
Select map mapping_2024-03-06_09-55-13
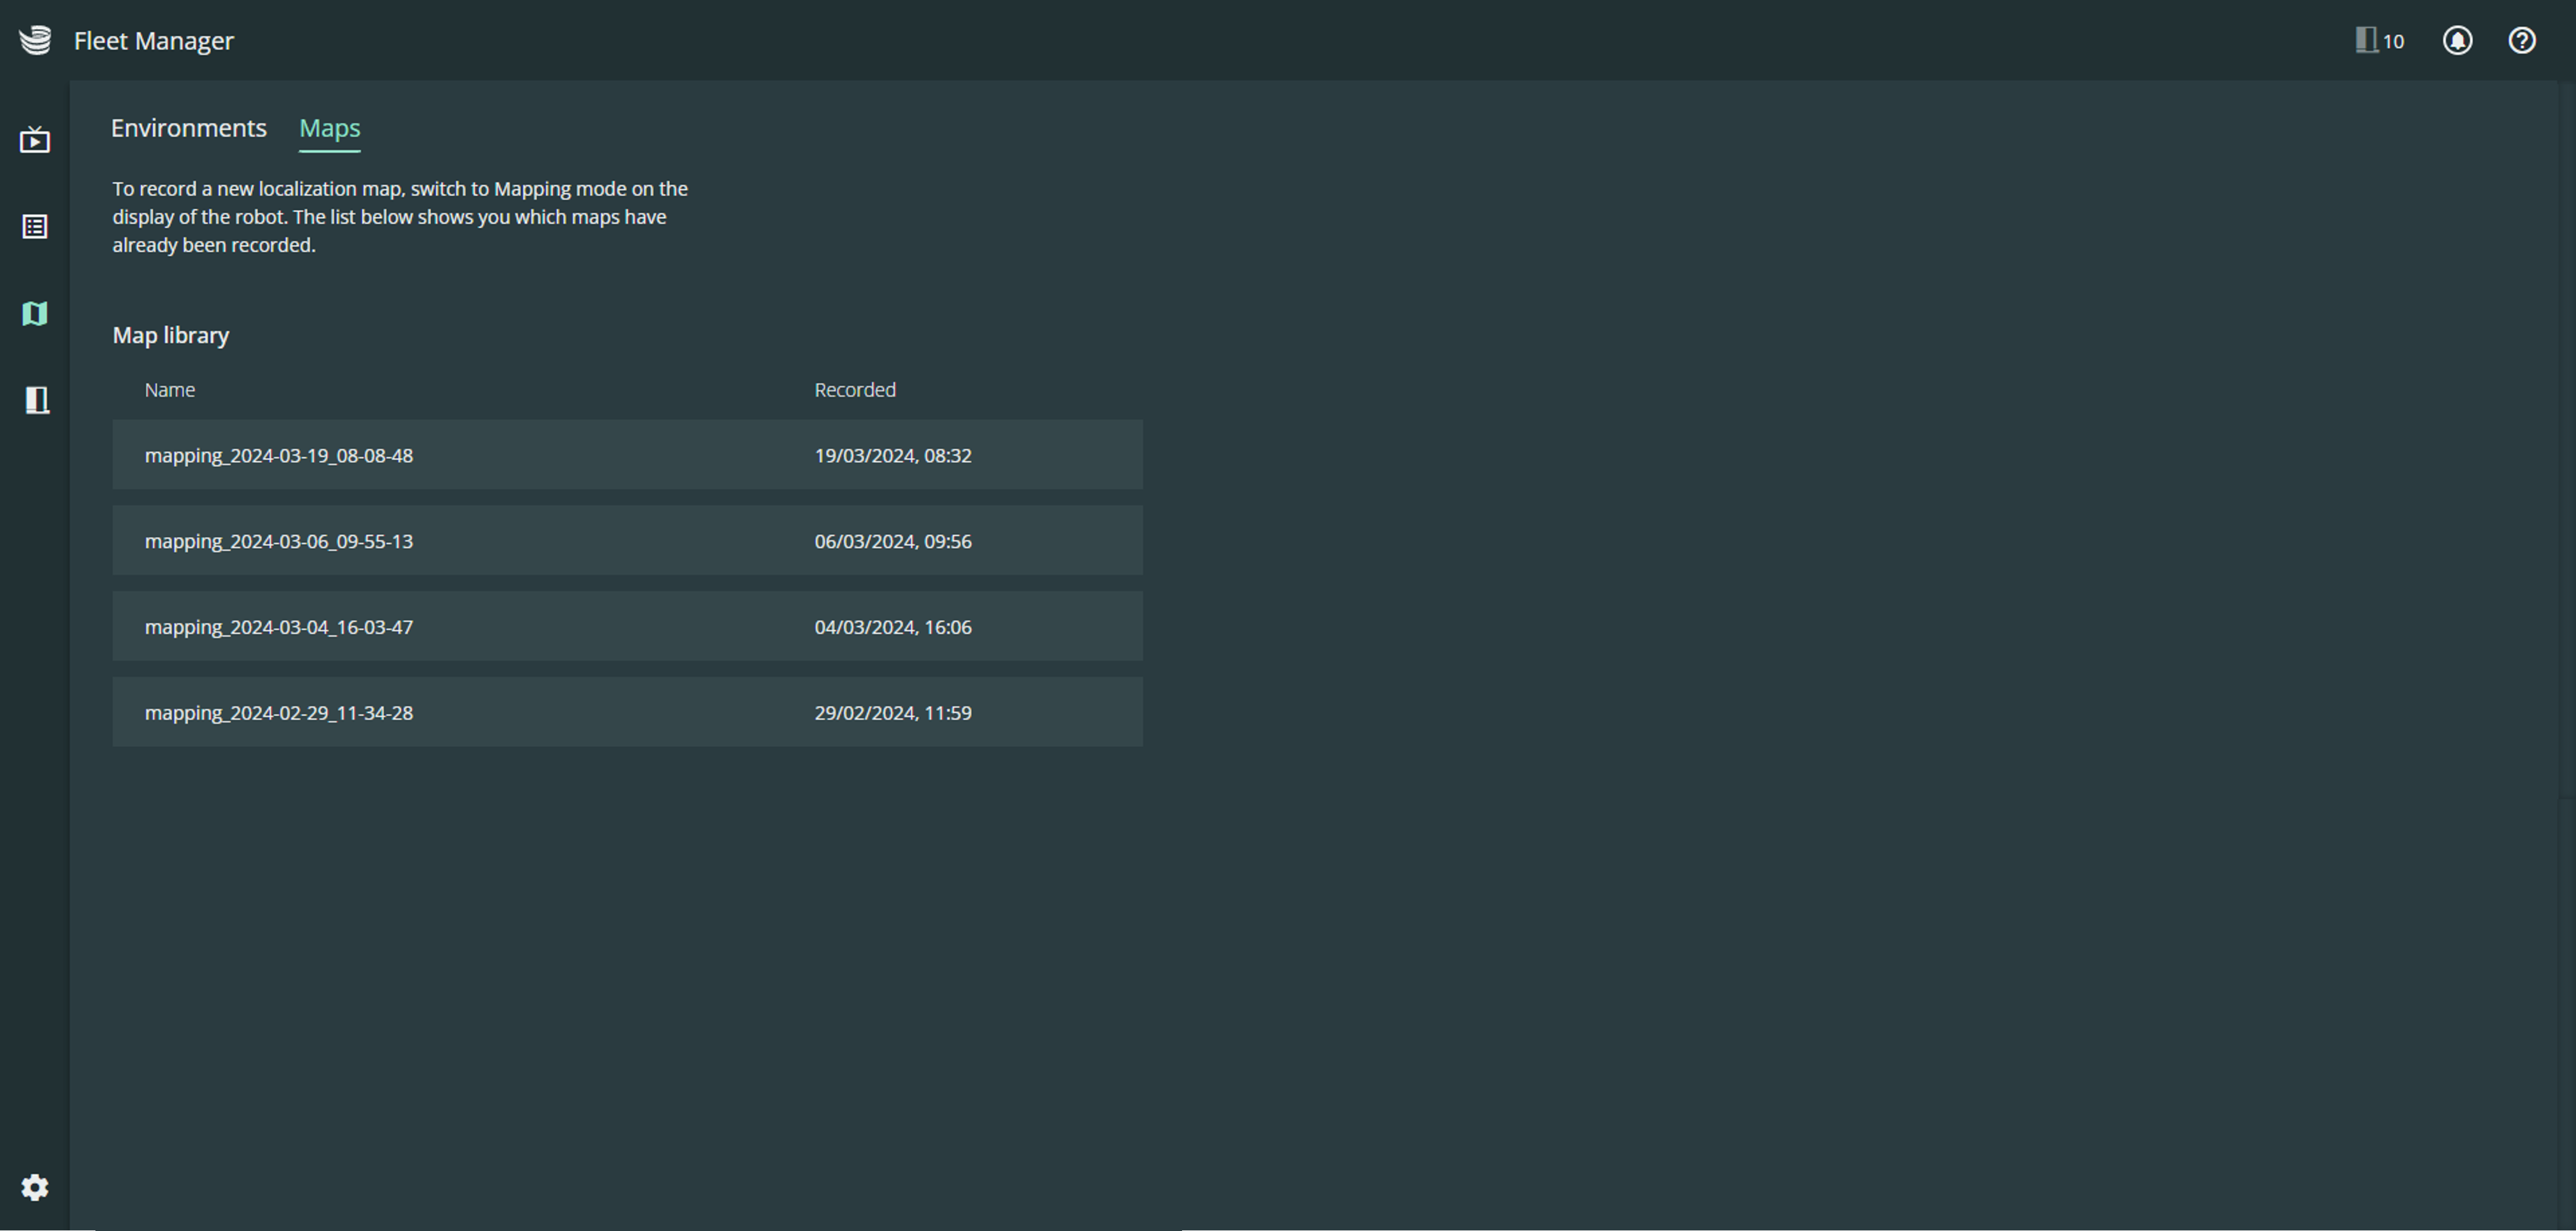(x=279, y=542)
